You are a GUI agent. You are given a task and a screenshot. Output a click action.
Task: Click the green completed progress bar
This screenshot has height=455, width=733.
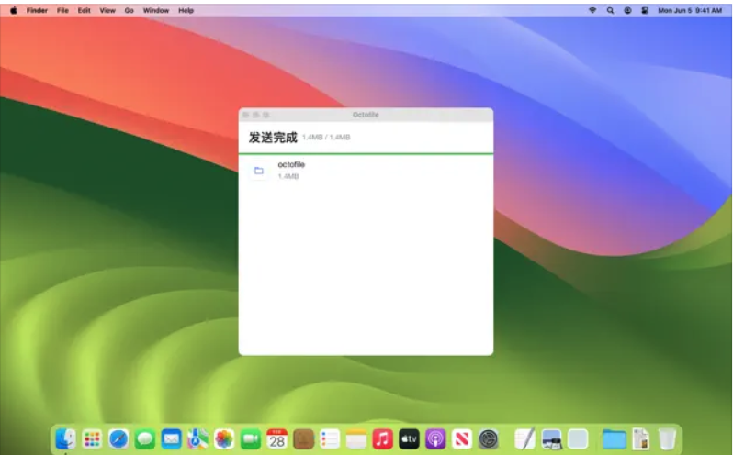pyautogui.click(x=366, y=153)
